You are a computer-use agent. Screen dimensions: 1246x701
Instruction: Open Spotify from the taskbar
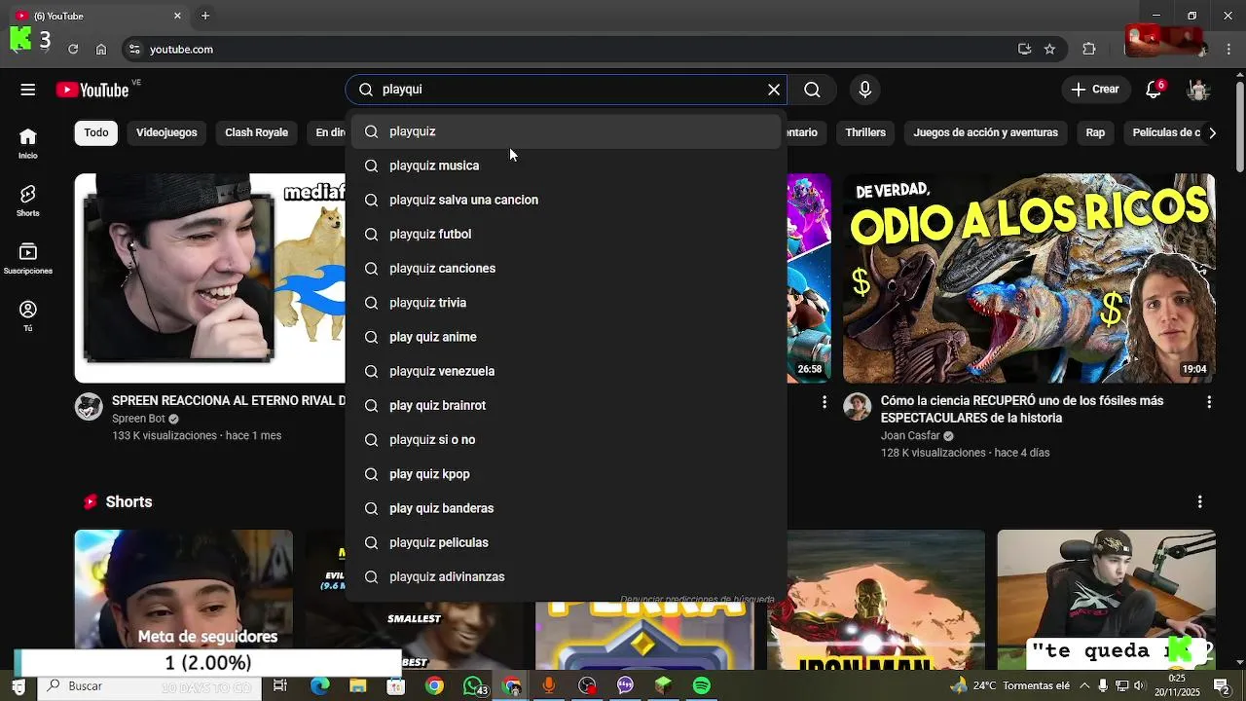702,686
